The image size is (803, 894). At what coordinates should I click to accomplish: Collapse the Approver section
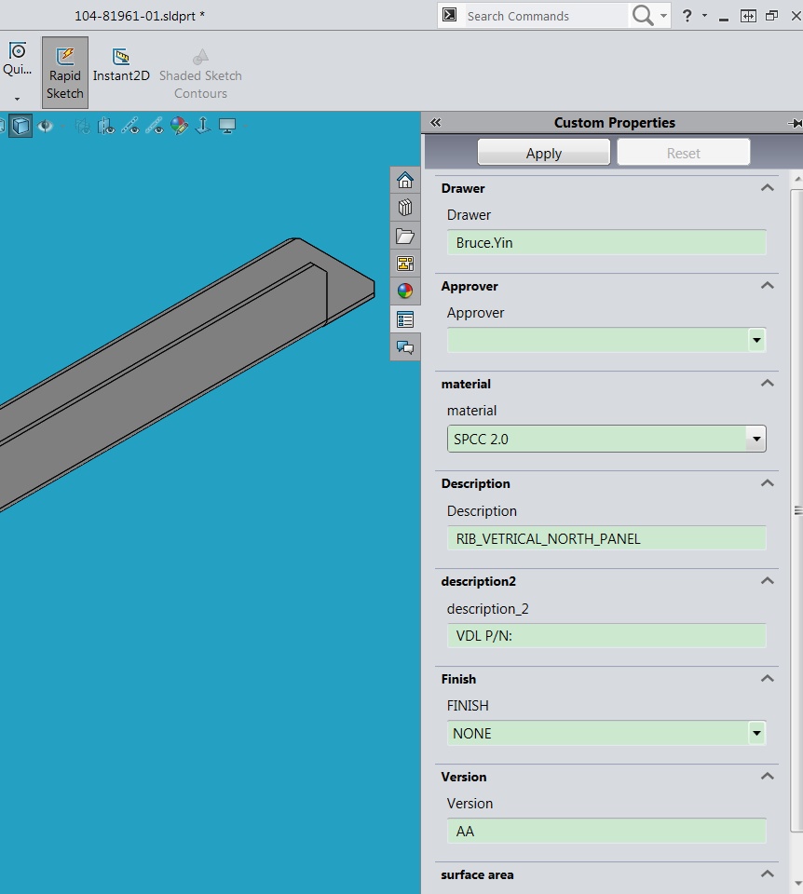pyautogui.click(x=768, y=285)
